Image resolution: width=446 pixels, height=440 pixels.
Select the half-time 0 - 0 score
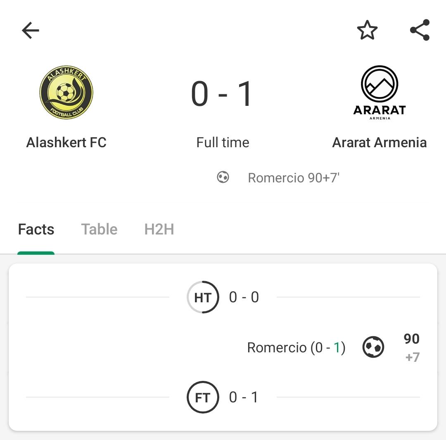pos(244,297)
